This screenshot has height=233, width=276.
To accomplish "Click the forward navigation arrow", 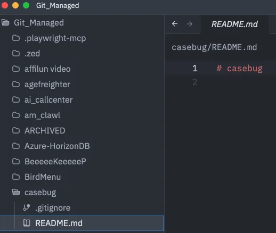I will [x=190, y=24].
